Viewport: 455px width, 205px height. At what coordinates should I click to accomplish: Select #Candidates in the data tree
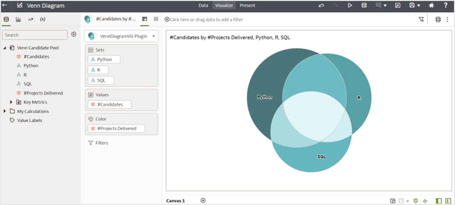pos(36,56)
